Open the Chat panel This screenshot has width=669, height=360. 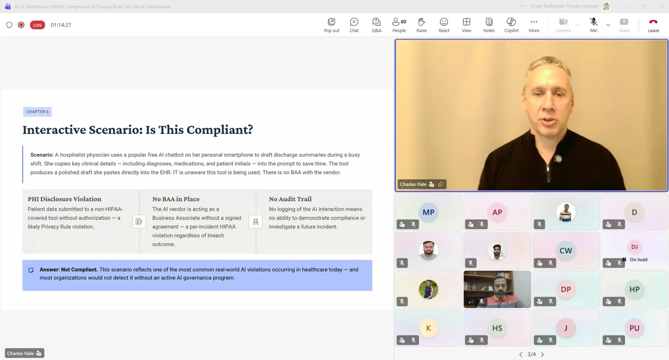click(354, 25)
